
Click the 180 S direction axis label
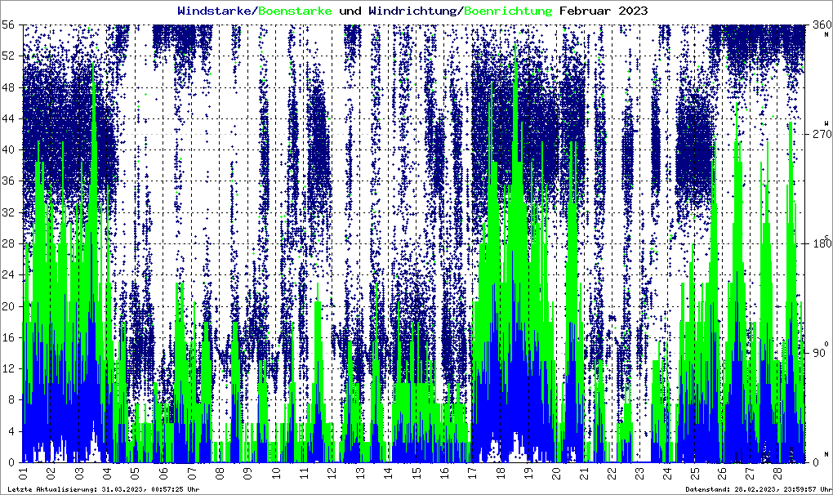[819, 242]
